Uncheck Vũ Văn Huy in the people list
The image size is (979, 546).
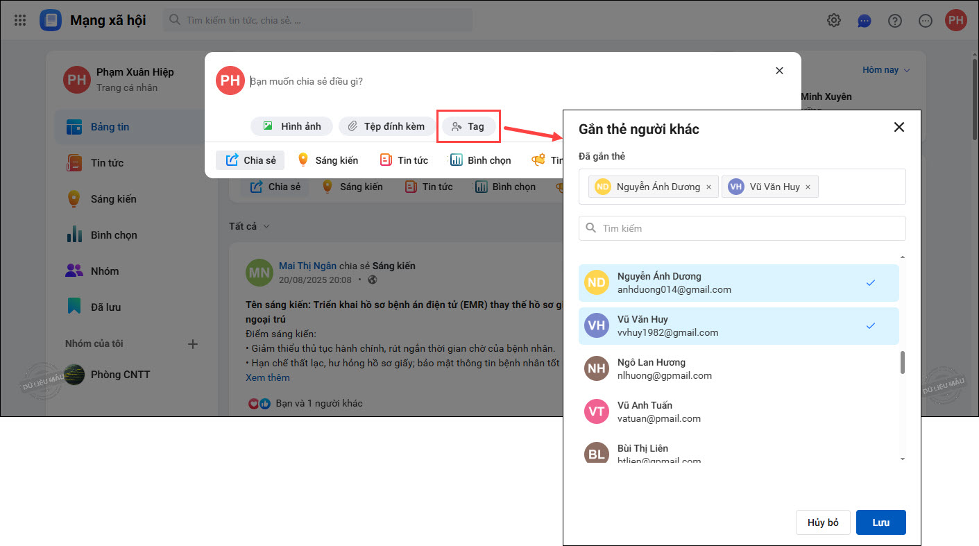click(739, 326)
